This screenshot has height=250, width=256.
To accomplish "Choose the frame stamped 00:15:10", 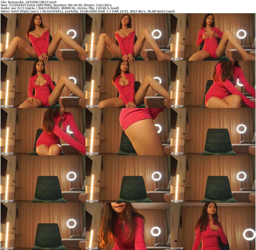I will click(43, 226).
